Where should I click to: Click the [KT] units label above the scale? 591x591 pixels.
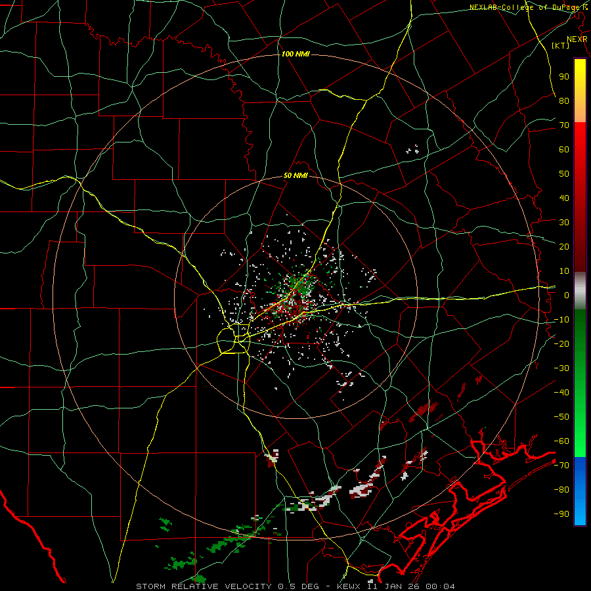561,45
